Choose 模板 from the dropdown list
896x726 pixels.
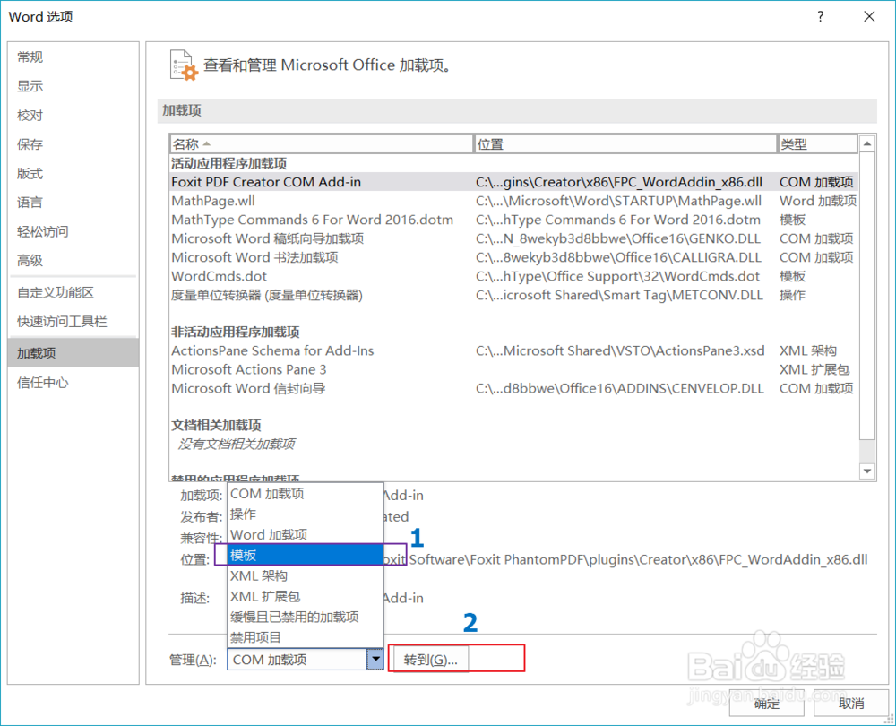coord(306,555)
